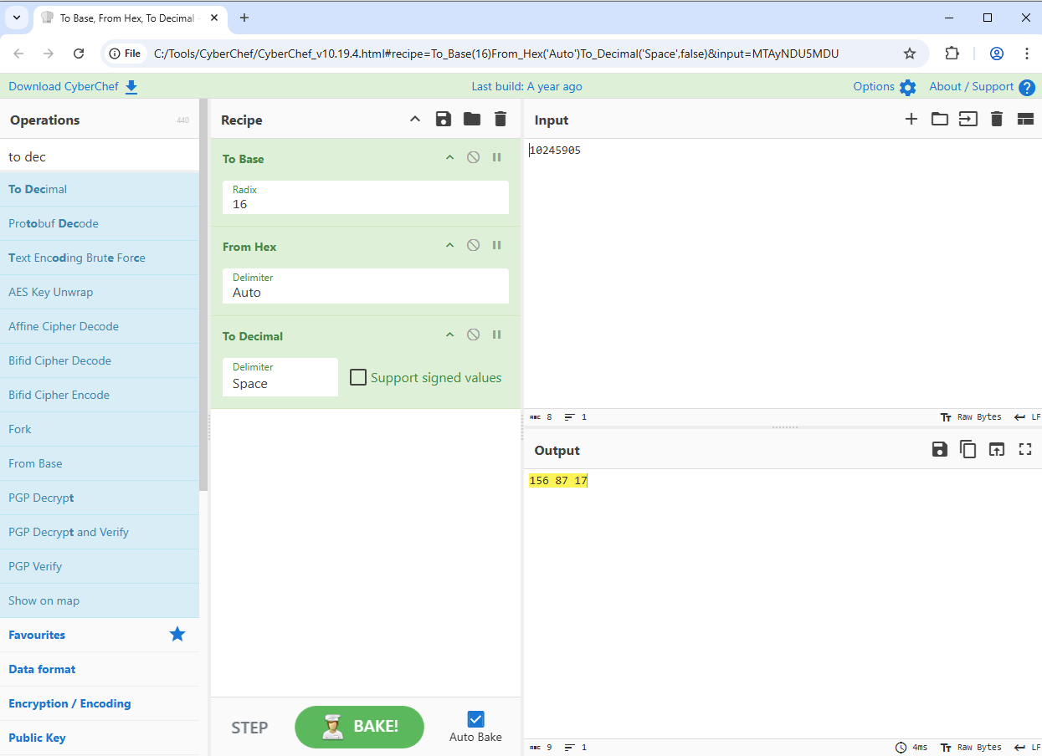Collapse all recipe operations with the header chevron

point(415,120)
